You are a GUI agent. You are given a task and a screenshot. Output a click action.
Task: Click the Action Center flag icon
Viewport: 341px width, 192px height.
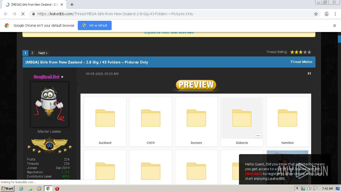point(316,189)
